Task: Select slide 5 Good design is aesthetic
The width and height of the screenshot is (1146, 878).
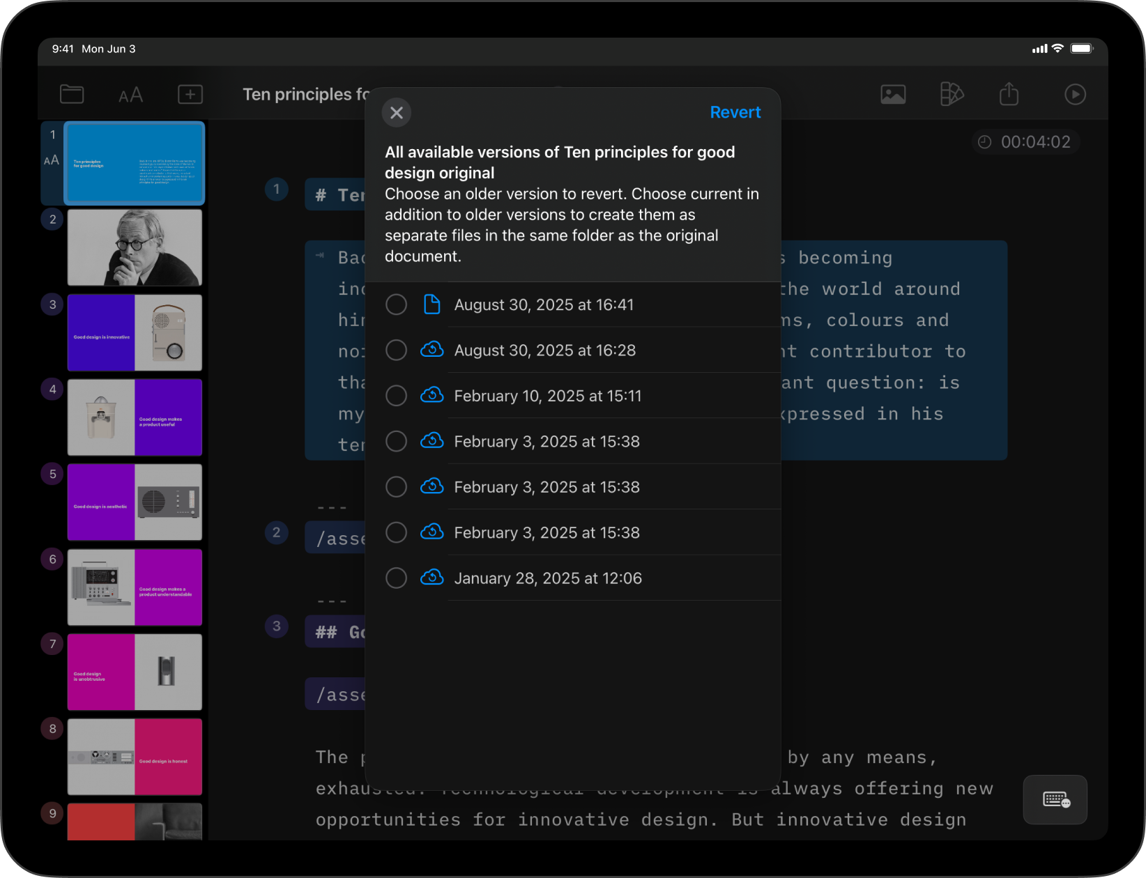Action: point(135,502)
